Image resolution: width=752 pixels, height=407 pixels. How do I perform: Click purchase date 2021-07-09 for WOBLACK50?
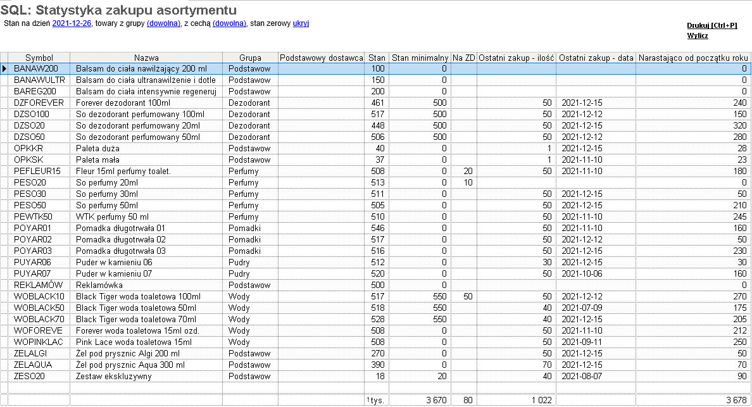click(x=596, y=308)
